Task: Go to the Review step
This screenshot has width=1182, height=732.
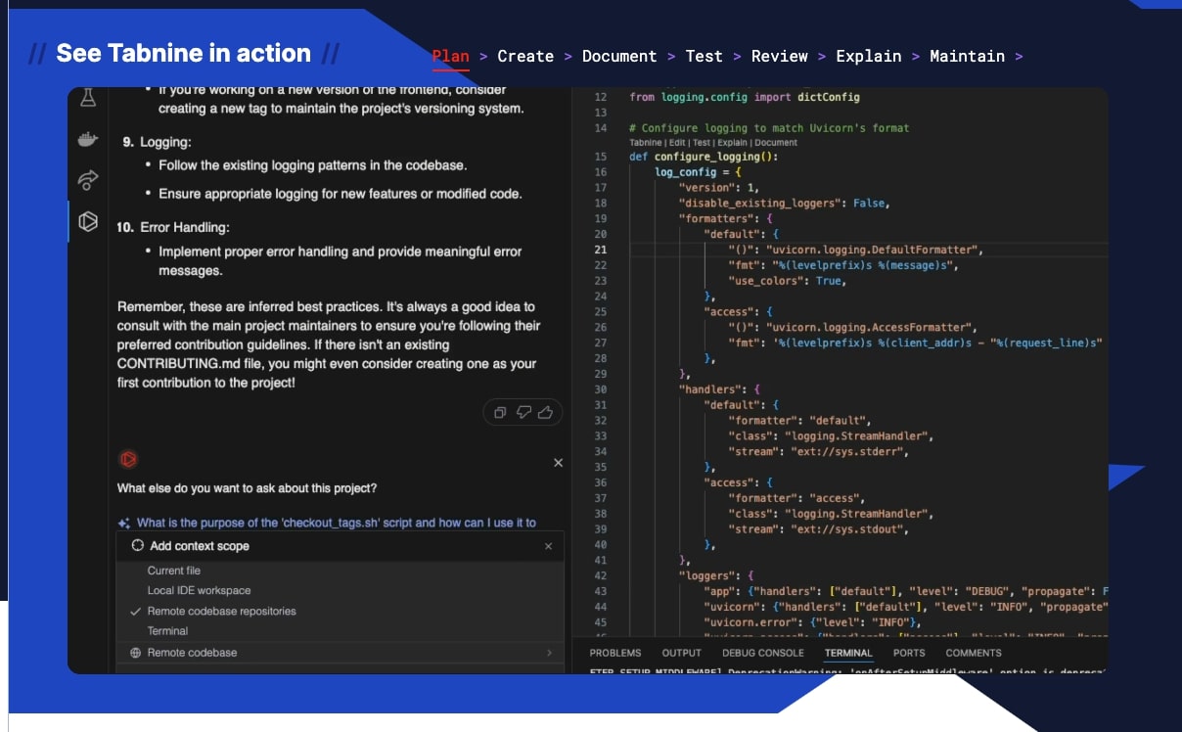Action: click(x=780, y=56)
